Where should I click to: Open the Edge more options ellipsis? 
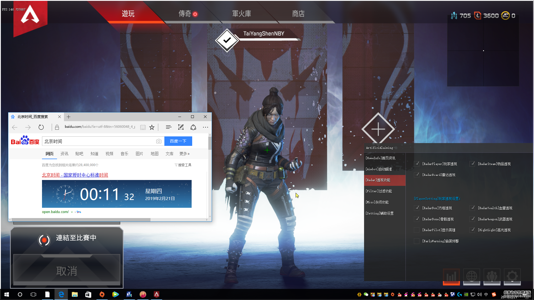coord(206,127)
